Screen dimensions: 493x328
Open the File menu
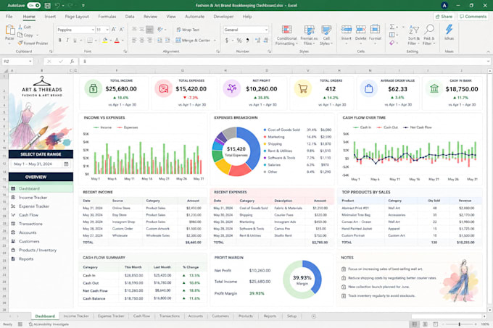tap(9, 17)
